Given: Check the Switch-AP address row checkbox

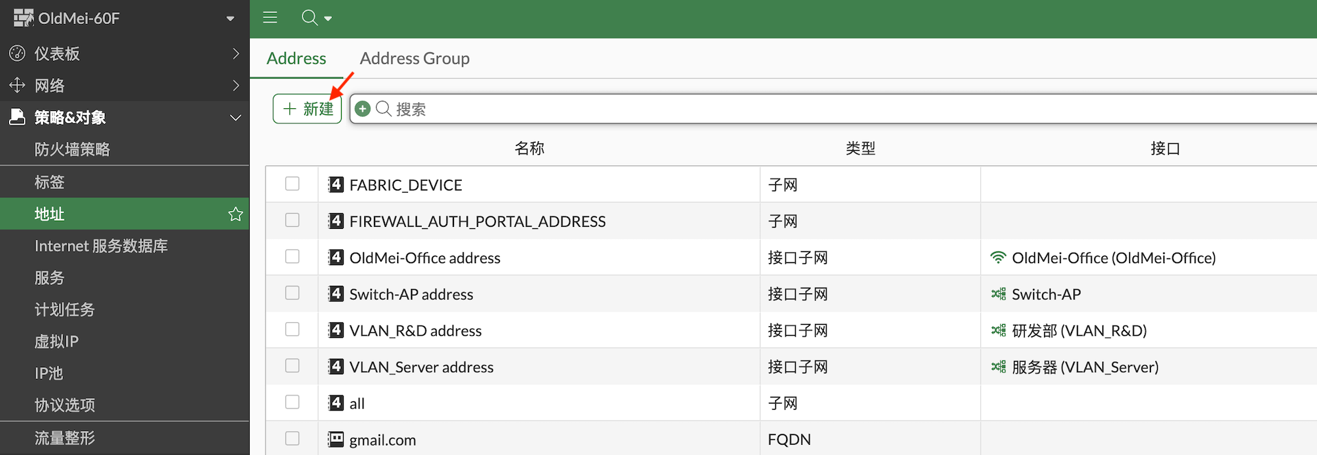Looking at the screenshot, I should pyautogui.click(x=292, y=293).
